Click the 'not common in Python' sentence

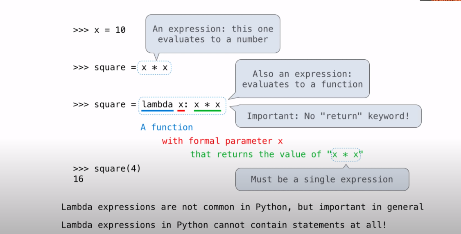pyautogui.click(x=242, y=207)
